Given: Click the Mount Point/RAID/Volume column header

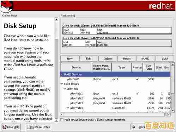Looking at the screenshot, I should pos(102,67).
